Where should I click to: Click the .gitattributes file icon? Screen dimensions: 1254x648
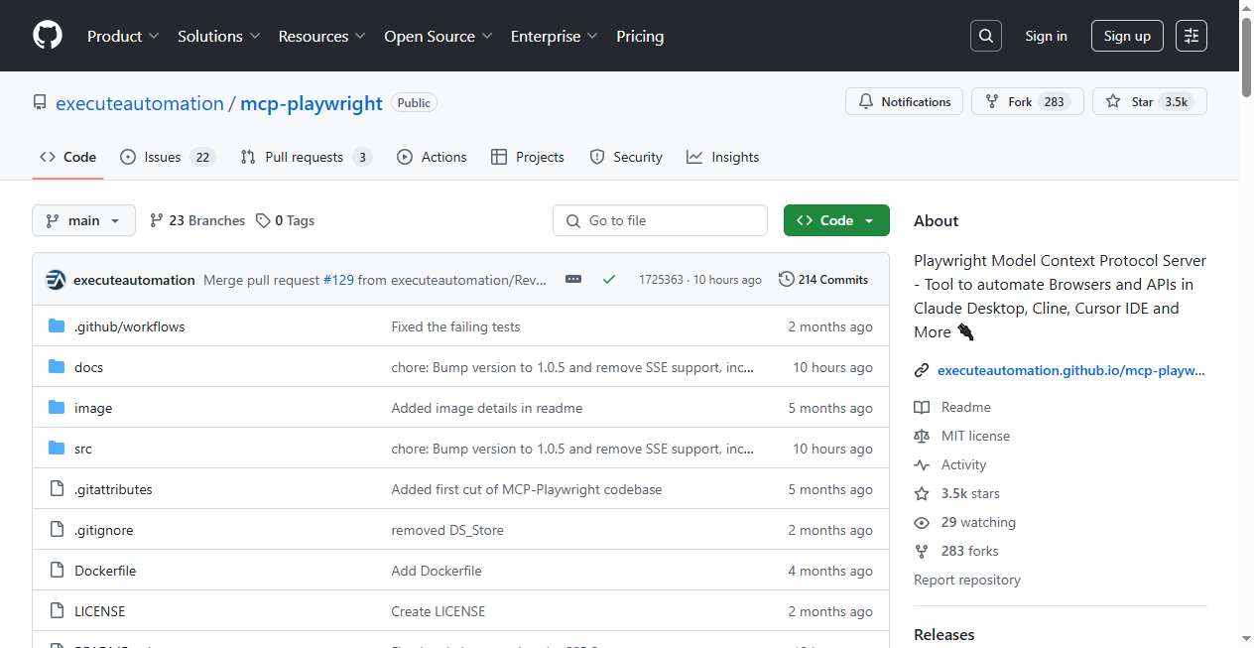point(57,489)
